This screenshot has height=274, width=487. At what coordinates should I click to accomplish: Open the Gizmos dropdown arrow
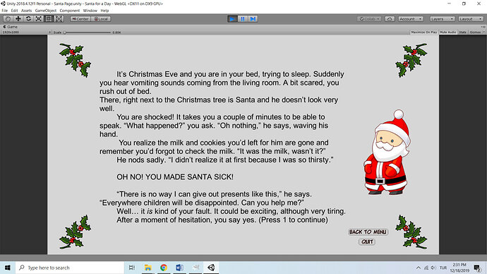tap(484, 32)
